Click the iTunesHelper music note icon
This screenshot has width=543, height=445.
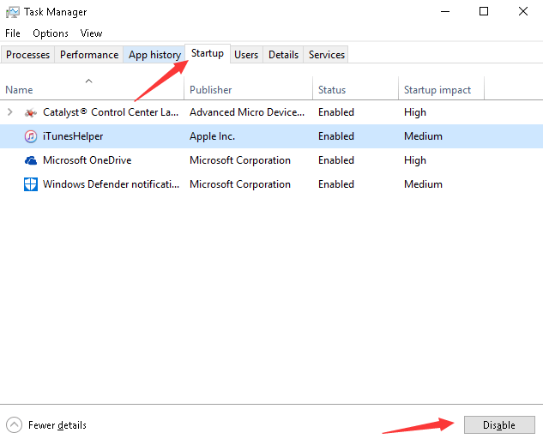pos(31,136)
